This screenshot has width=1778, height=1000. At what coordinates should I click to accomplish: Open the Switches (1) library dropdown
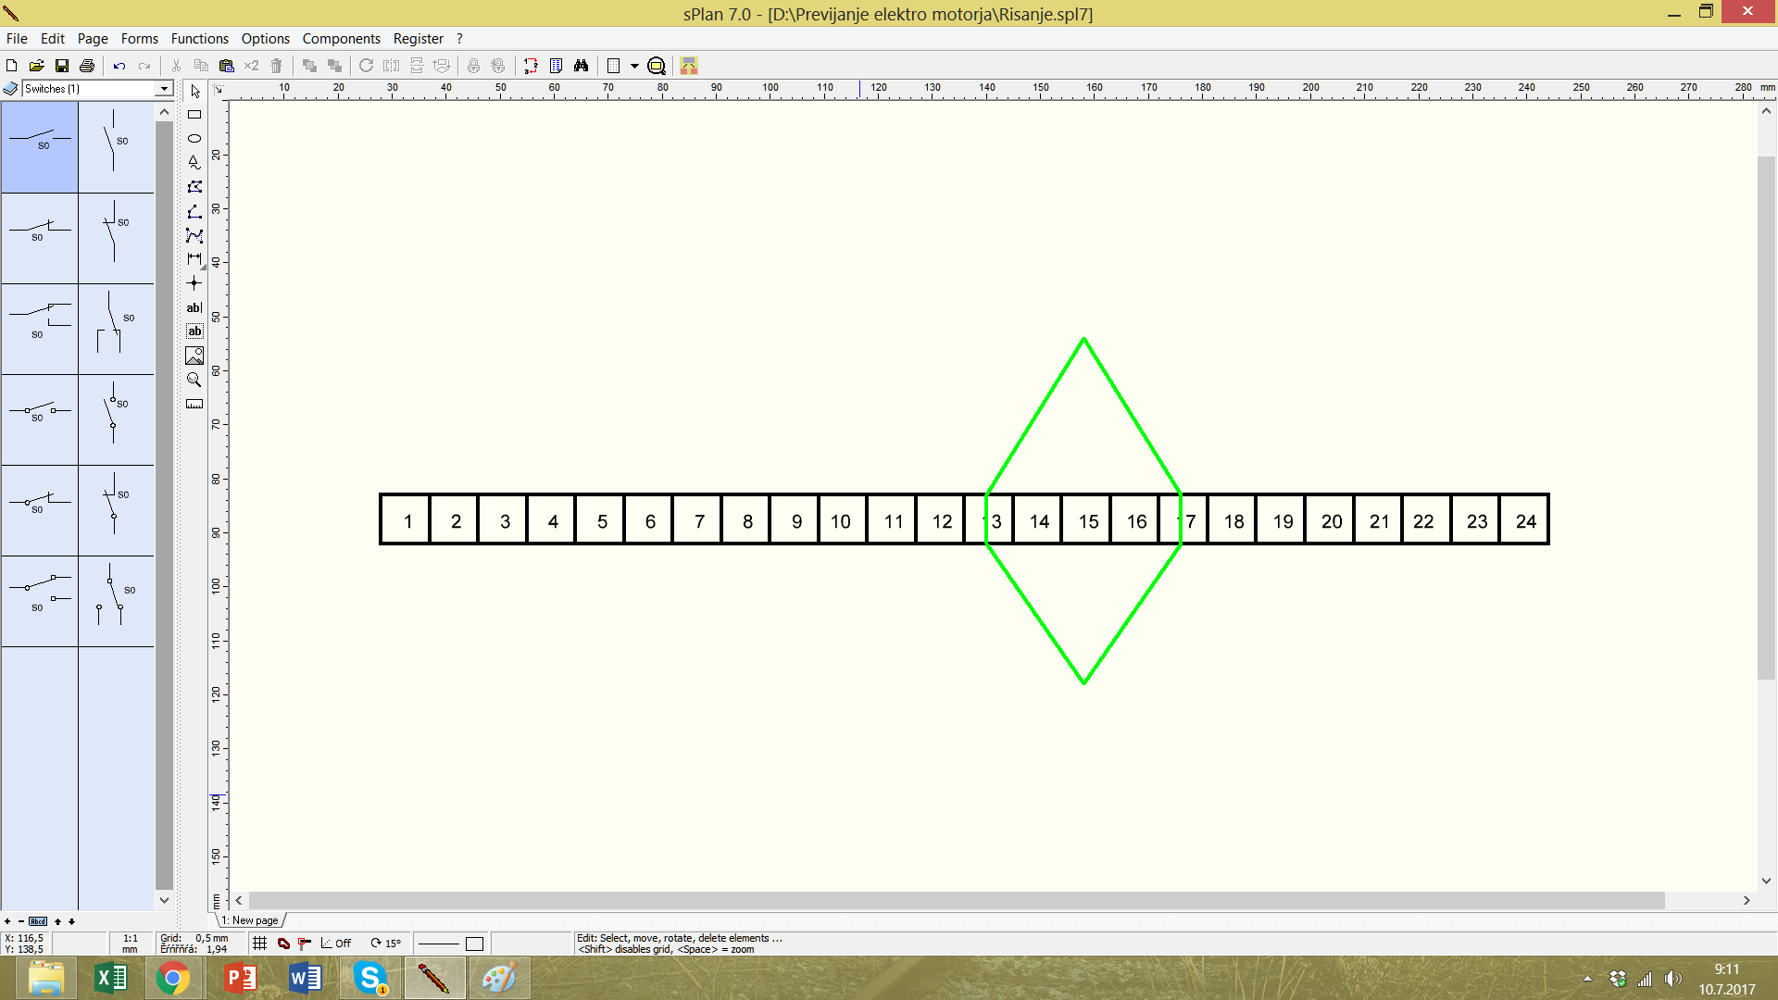164,89
